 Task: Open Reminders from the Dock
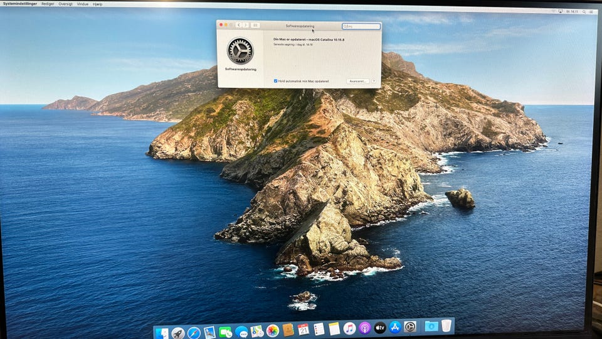click(x=319, y=329)
